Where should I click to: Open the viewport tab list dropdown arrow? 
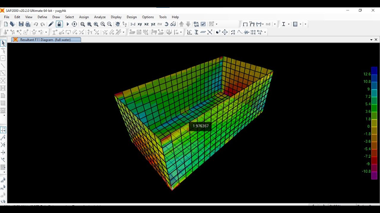[x=371, y=40]
